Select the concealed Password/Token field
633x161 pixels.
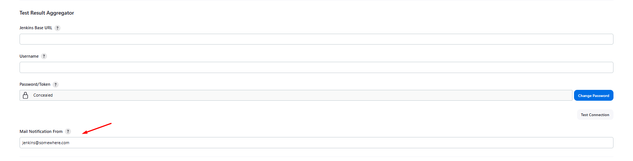click(x=296, y=95)
